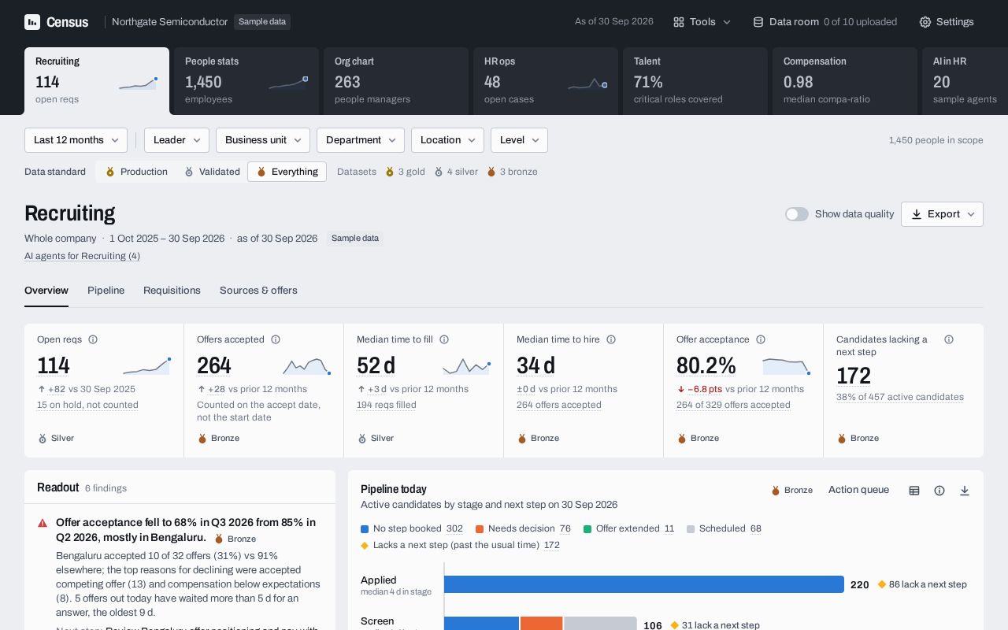Click the info icon beside Median time to hire
Image resolution: width=1008 pixels, height=630 pixels.
click(611, 339)
